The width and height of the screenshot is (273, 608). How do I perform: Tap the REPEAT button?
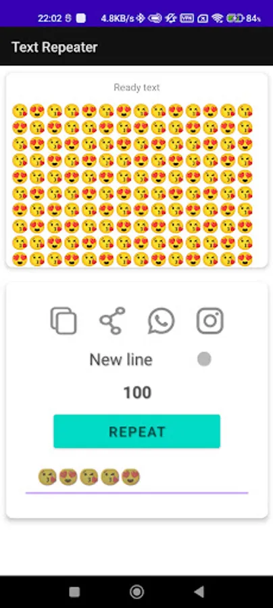pyautogui.click(x=137, y=431)
